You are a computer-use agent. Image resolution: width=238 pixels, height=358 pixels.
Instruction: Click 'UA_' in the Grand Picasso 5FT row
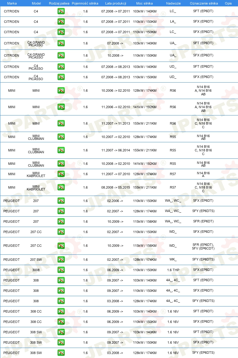click(x=173, y=43)
